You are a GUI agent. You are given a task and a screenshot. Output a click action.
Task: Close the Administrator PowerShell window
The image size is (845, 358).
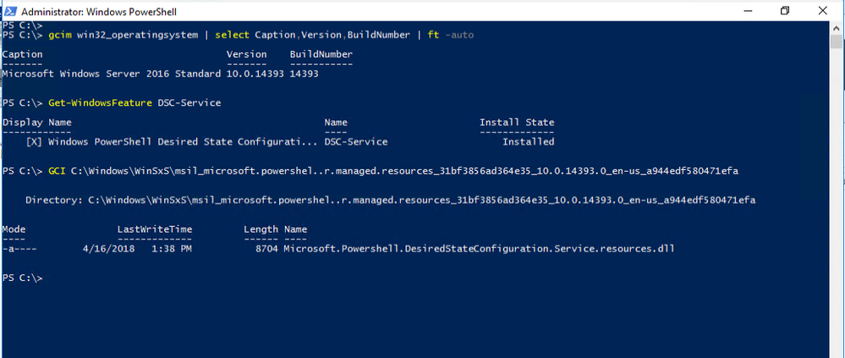(x=822, y=11)
